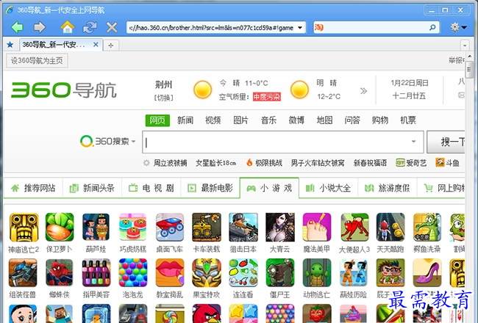Select the 音乐 search category
Screen dimensions: 478x323
[268, 120]
